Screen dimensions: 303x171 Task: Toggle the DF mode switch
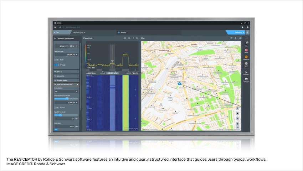click(57, 65)
